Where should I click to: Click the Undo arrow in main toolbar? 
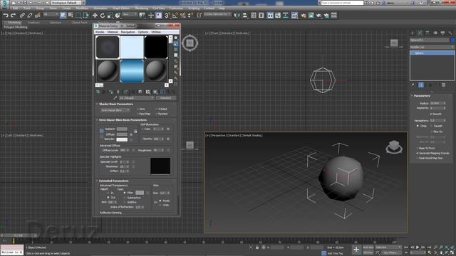coord(6,16)
